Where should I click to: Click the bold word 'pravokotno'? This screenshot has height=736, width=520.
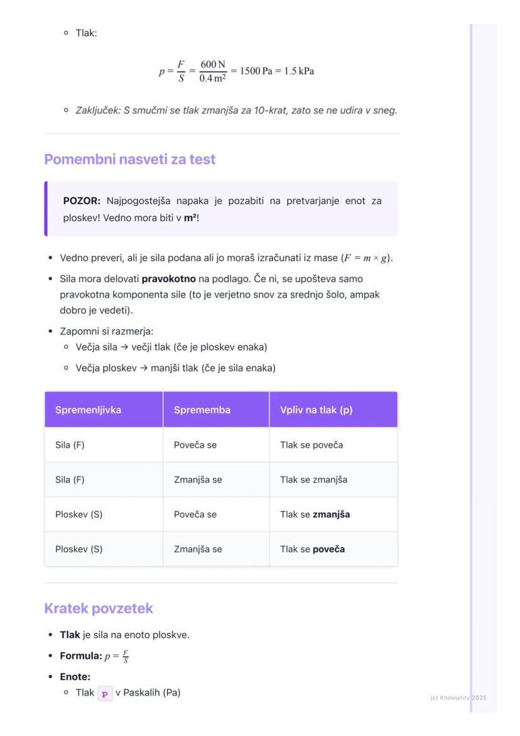(x=169, y=278)
